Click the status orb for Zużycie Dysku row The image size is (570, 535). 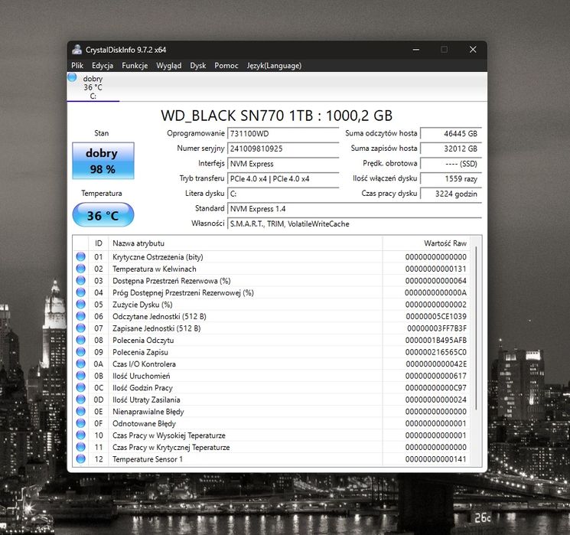[x=80, y=305]
